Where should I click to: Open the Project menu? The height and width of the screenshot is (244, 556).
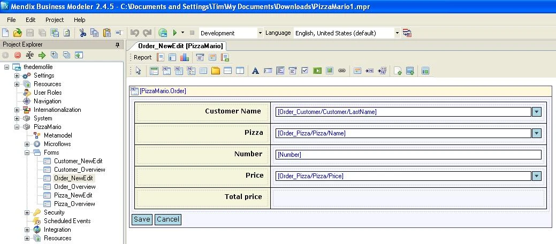click(x=55, y=20)
